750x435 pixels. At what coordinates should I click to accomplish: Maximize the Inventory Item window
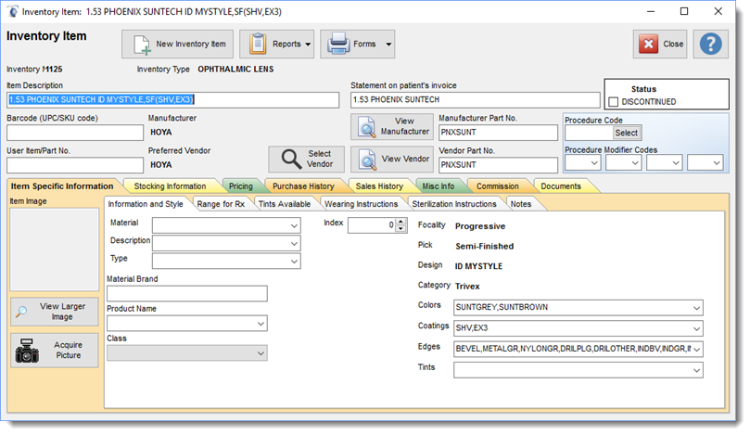click(684, 11)
